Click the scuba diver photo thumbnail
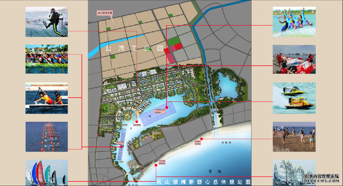Viewport: 343px width, 186px height. [x=47, y=22]
